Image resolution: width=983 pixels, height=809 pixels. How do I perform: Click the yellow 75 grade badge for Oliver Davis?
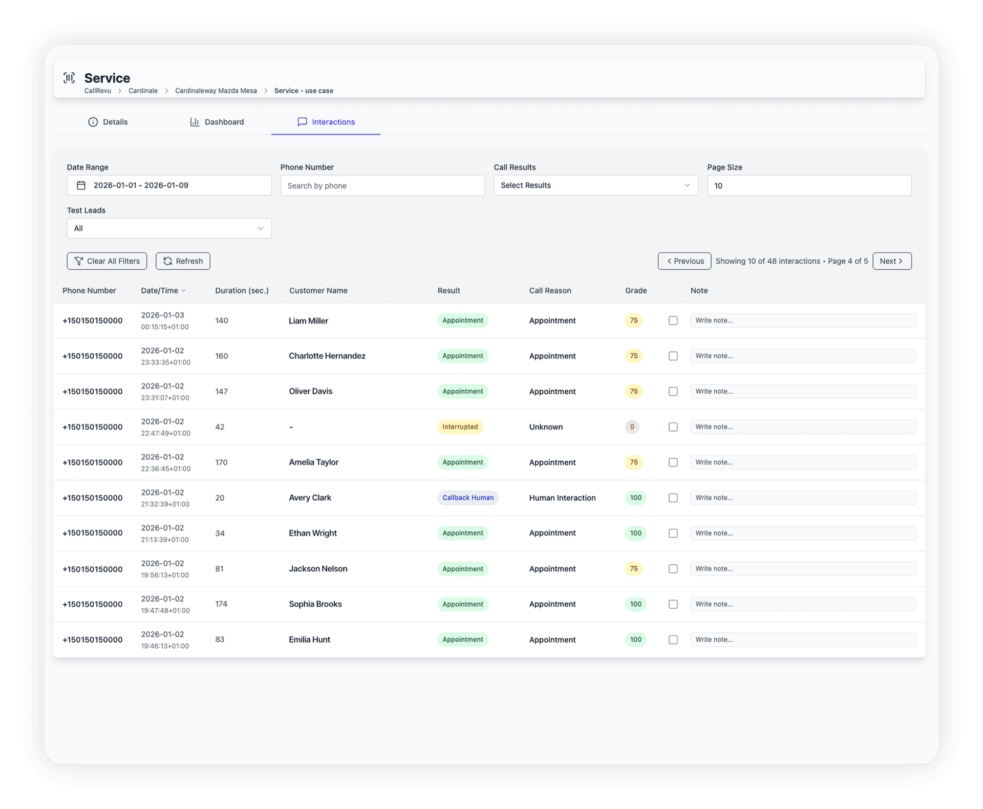pos(633,392)
